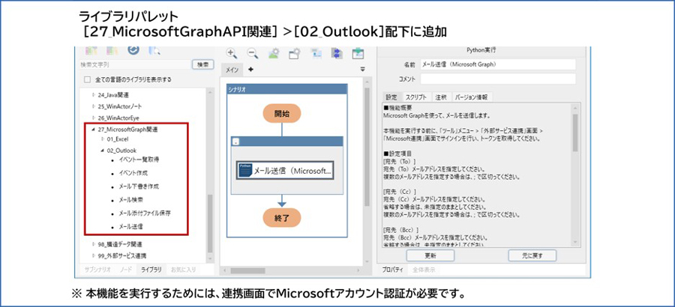Click the 検索文字列 search input field
Viewport: 675px width, 307px height.
coord(135,64)
